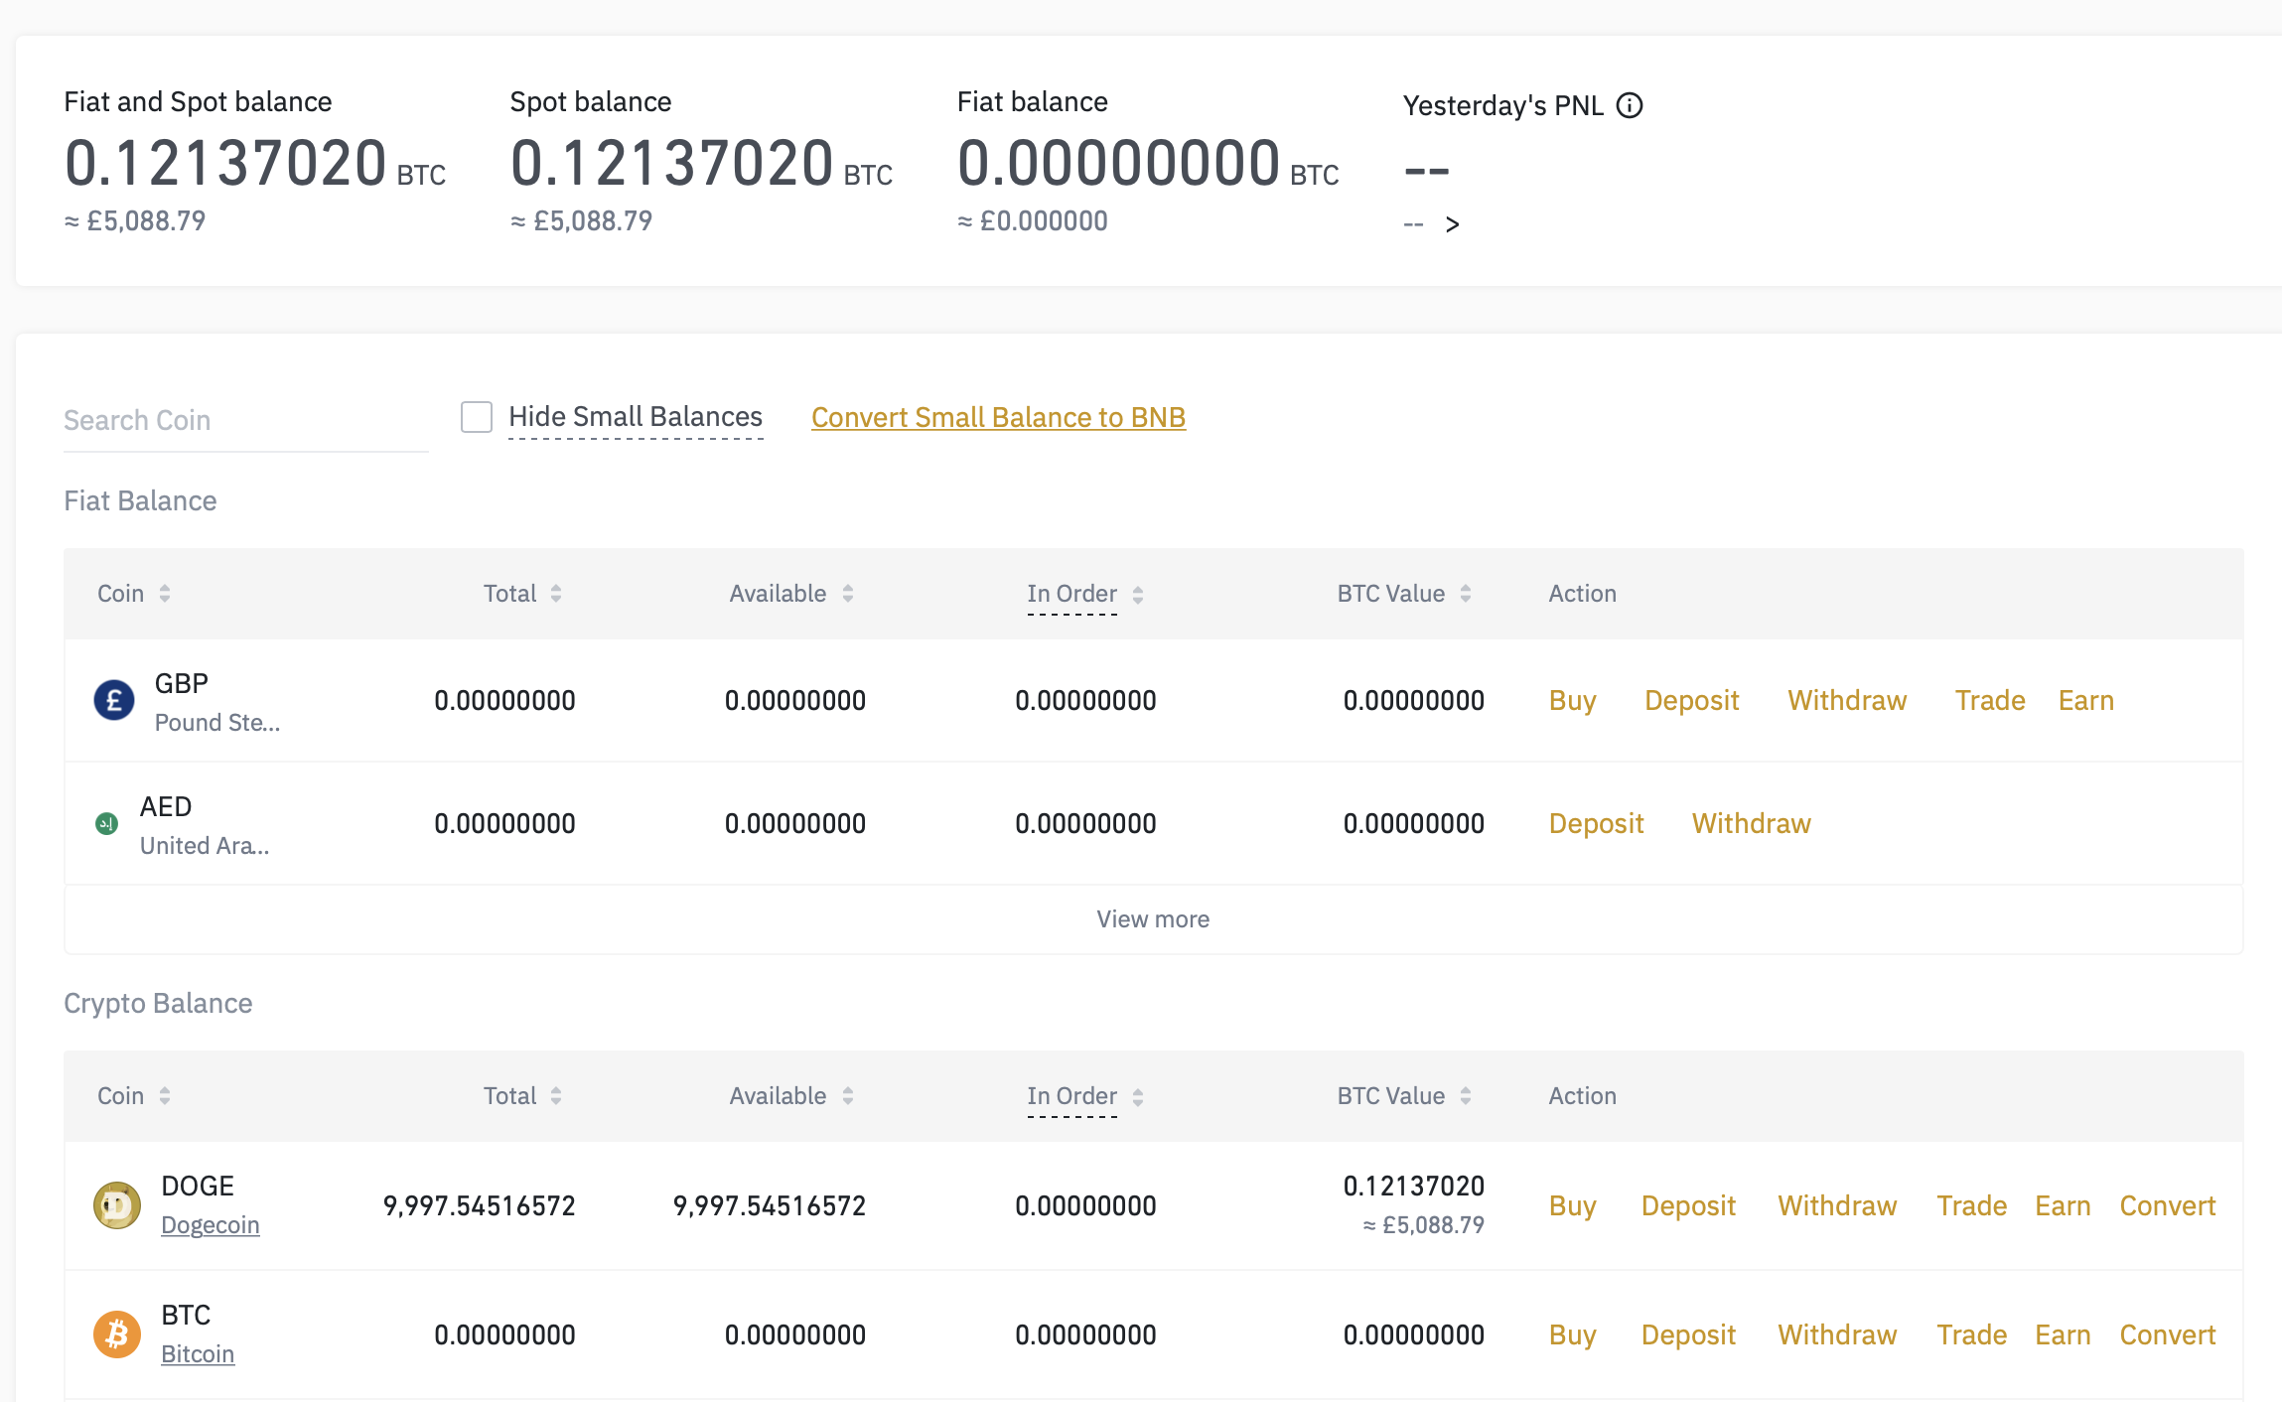
Task: Click Earn in BTC row
Action: coord(2063,1334)
